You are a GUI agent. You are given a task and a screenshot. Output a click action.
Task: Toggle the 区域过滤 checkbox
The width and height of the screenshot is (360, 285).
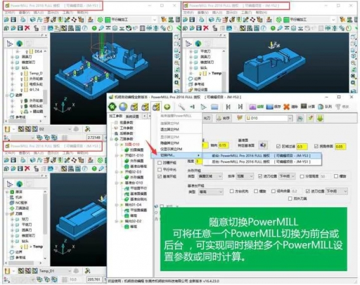point(278,146)
